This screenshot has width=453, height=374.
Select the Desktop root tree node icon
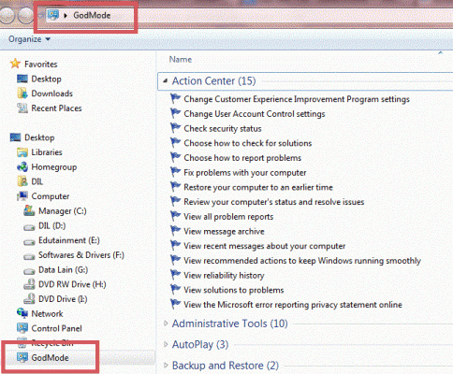[15, 137]
